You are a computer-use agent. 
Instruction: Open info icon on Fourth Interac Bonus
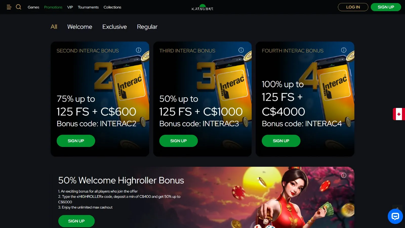[343, 50]
